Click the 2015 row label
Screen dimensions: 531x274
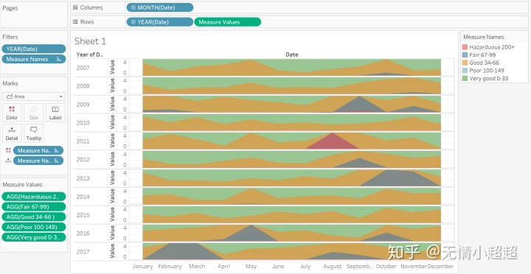83,215
